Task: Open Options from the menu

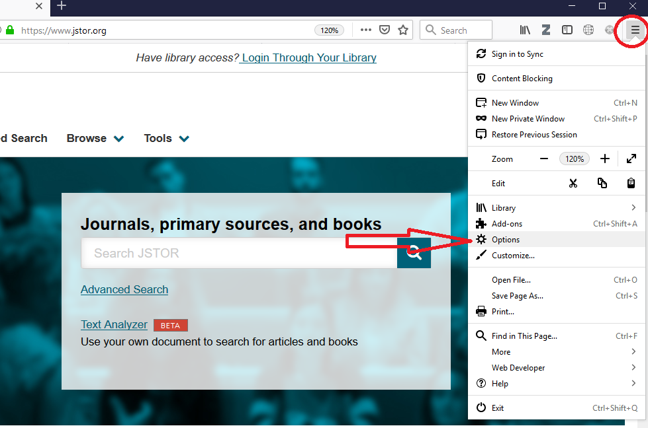Action: tap(556, 240)
